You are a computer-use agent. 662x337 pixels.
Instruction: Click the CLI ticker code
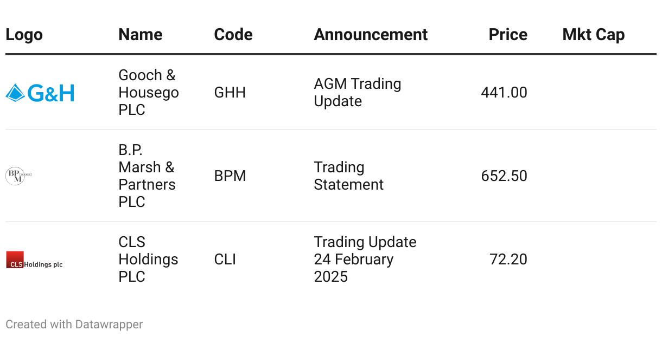pos(225,260)
